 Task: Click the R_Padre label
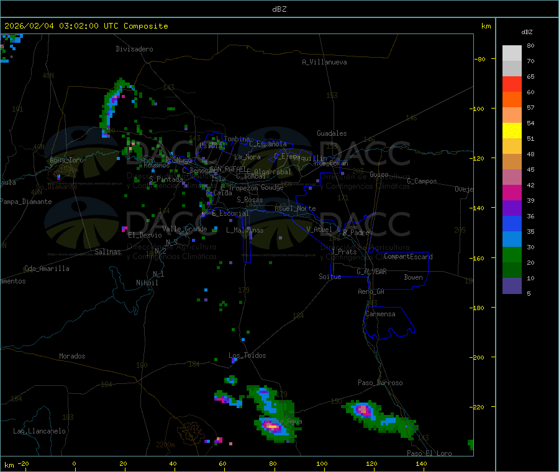pyautogui.click(x=356, y=233)
